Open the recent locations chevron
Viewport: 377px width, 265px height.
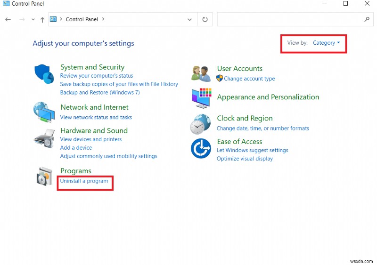point(33,19)
